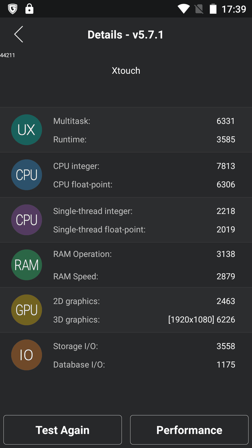Image resolution: width=252 pixels, height=448 pixels.
Task: Select the Database I/O score row
Action: 144,365
